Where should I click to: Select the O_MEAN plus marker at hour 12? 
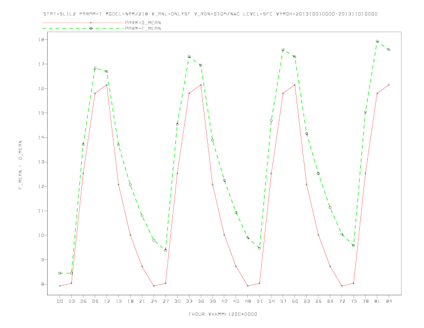click(x=107, y=85)
